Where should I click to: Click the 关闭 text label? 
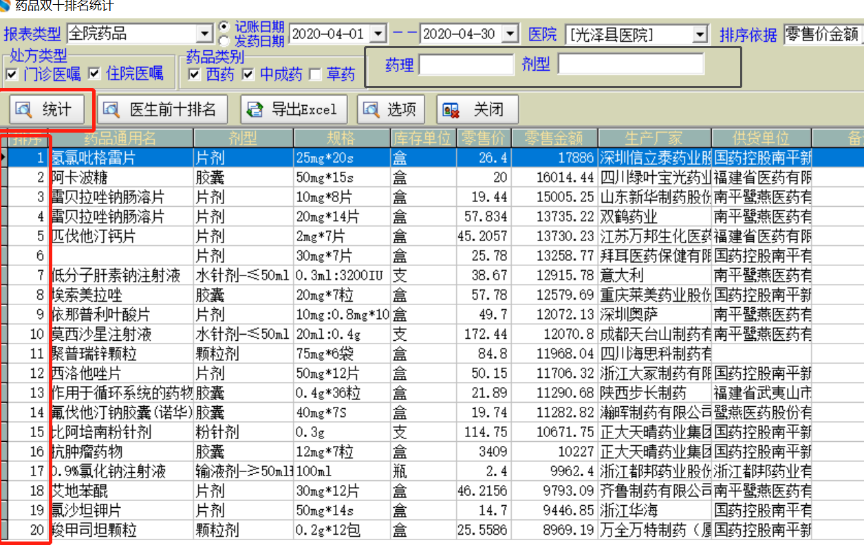coord(488,110)
